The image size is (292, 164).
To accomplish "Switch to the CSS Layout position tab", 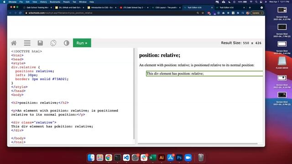I will [166, 8].
